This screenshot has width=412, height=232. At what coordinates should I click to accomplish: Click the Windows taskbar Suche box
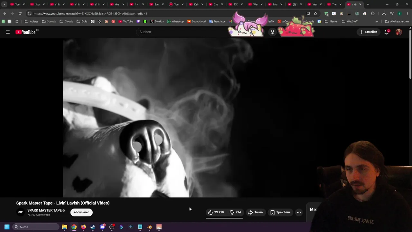click(36, 227)
